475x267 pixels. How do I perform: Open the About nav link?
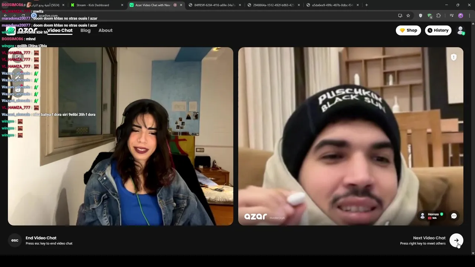tap(105, 30)
